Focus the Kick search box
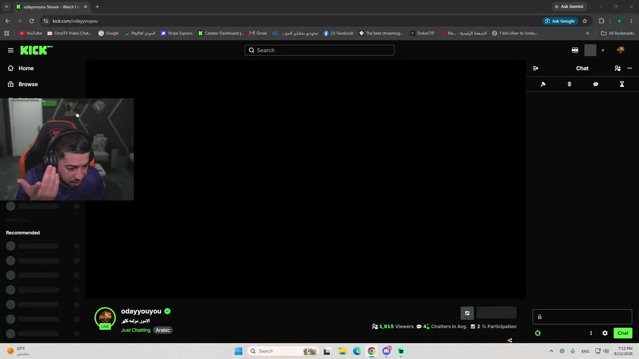 tap(319, 50)
